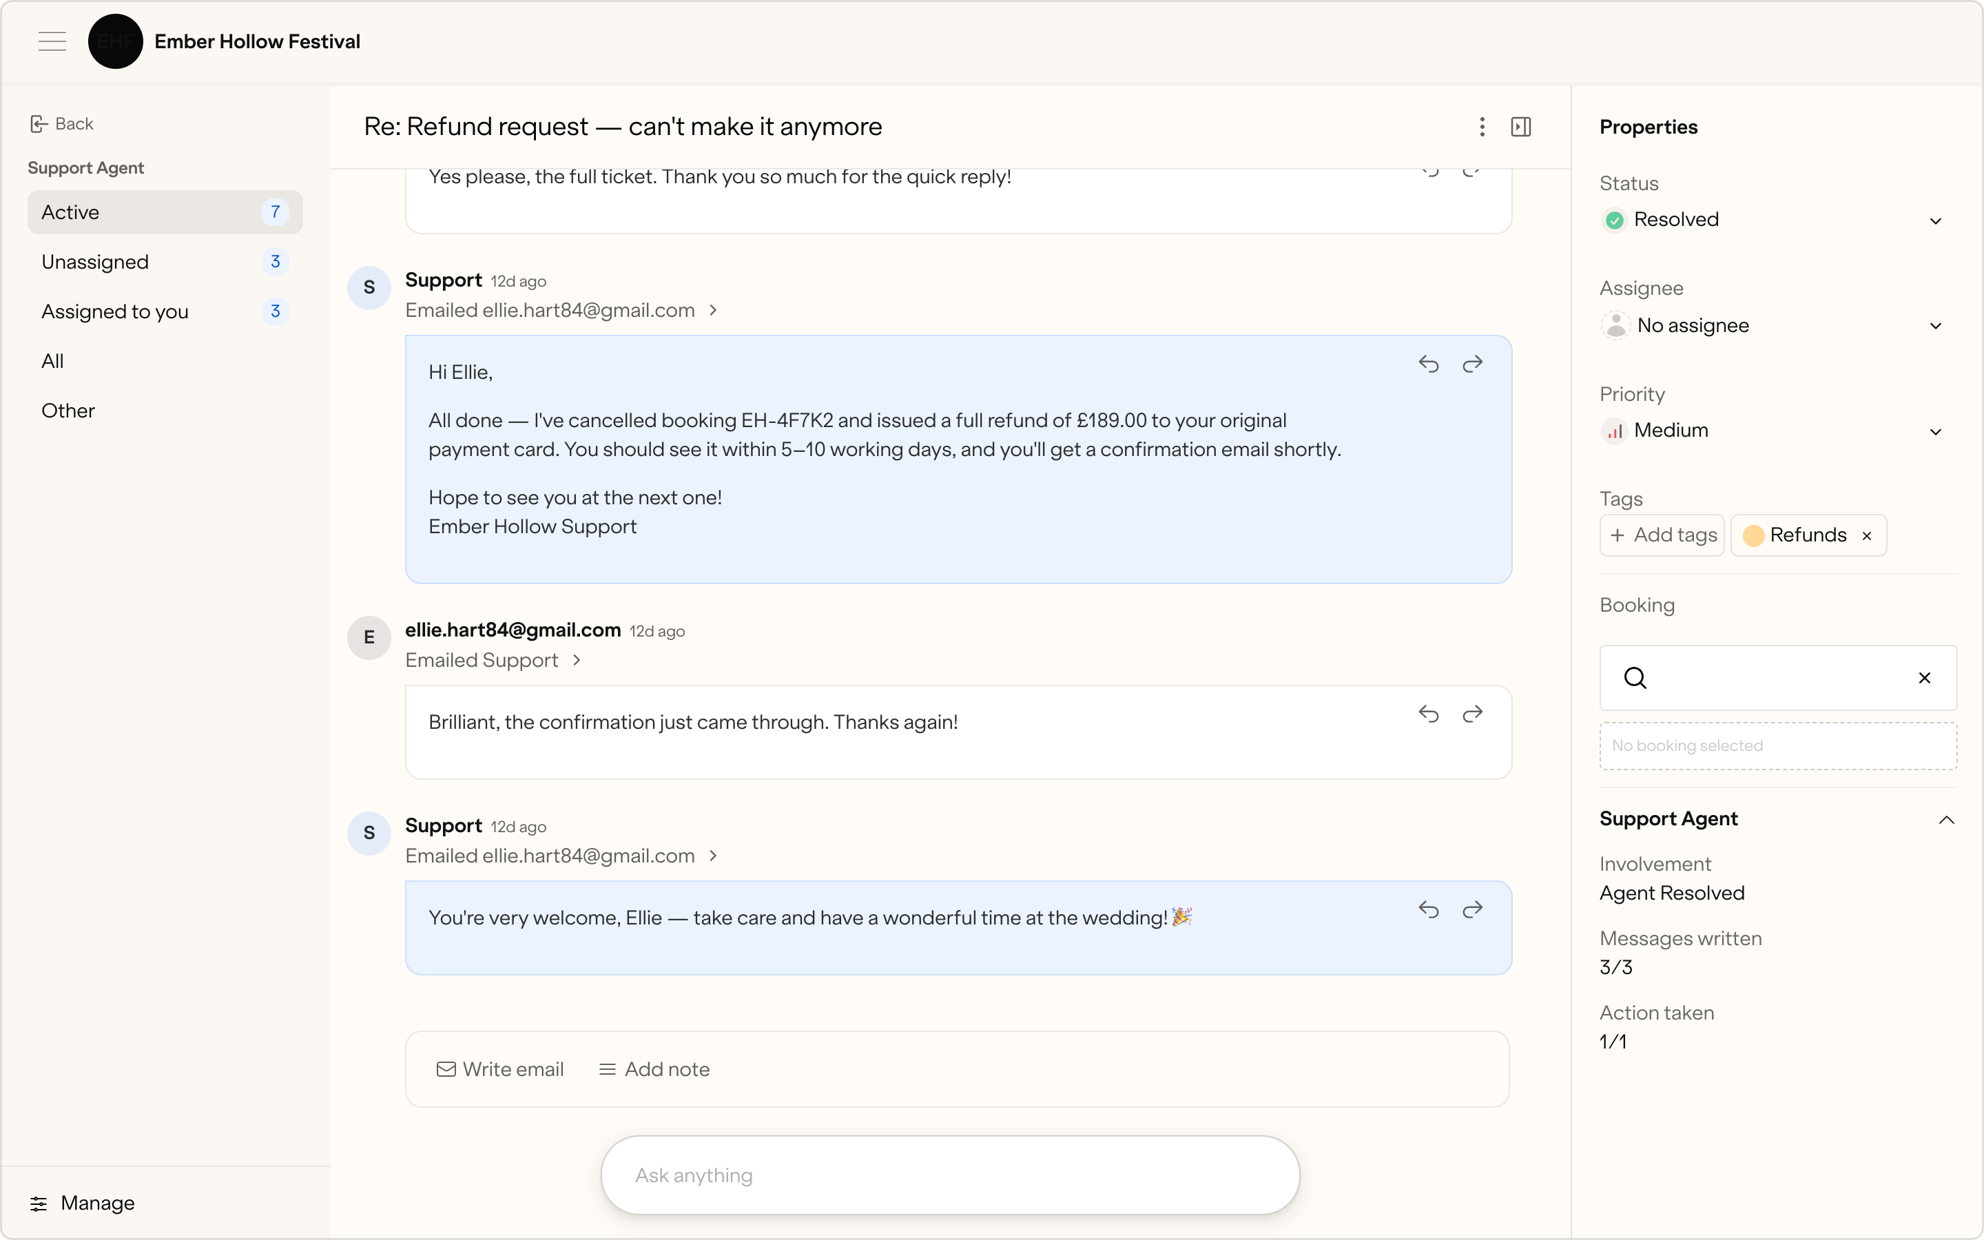Expand email details for last Support message
The width and height of the screenshot is (1984, 1240).
pos(713,856)
